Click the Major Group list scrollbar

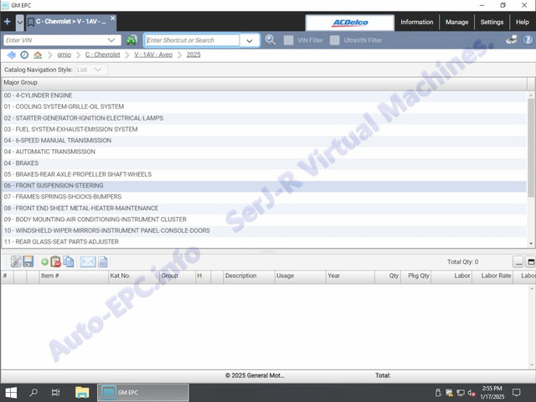click(531, 147)
